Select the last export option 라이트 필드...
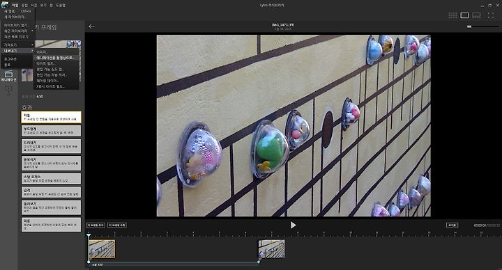This screenshot has height=270, width=502. click(x=56, y=86)
